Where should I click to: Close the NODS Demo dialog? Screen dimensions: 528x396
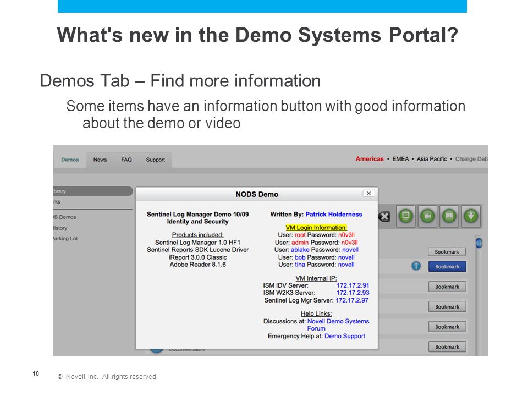[369, 193]
